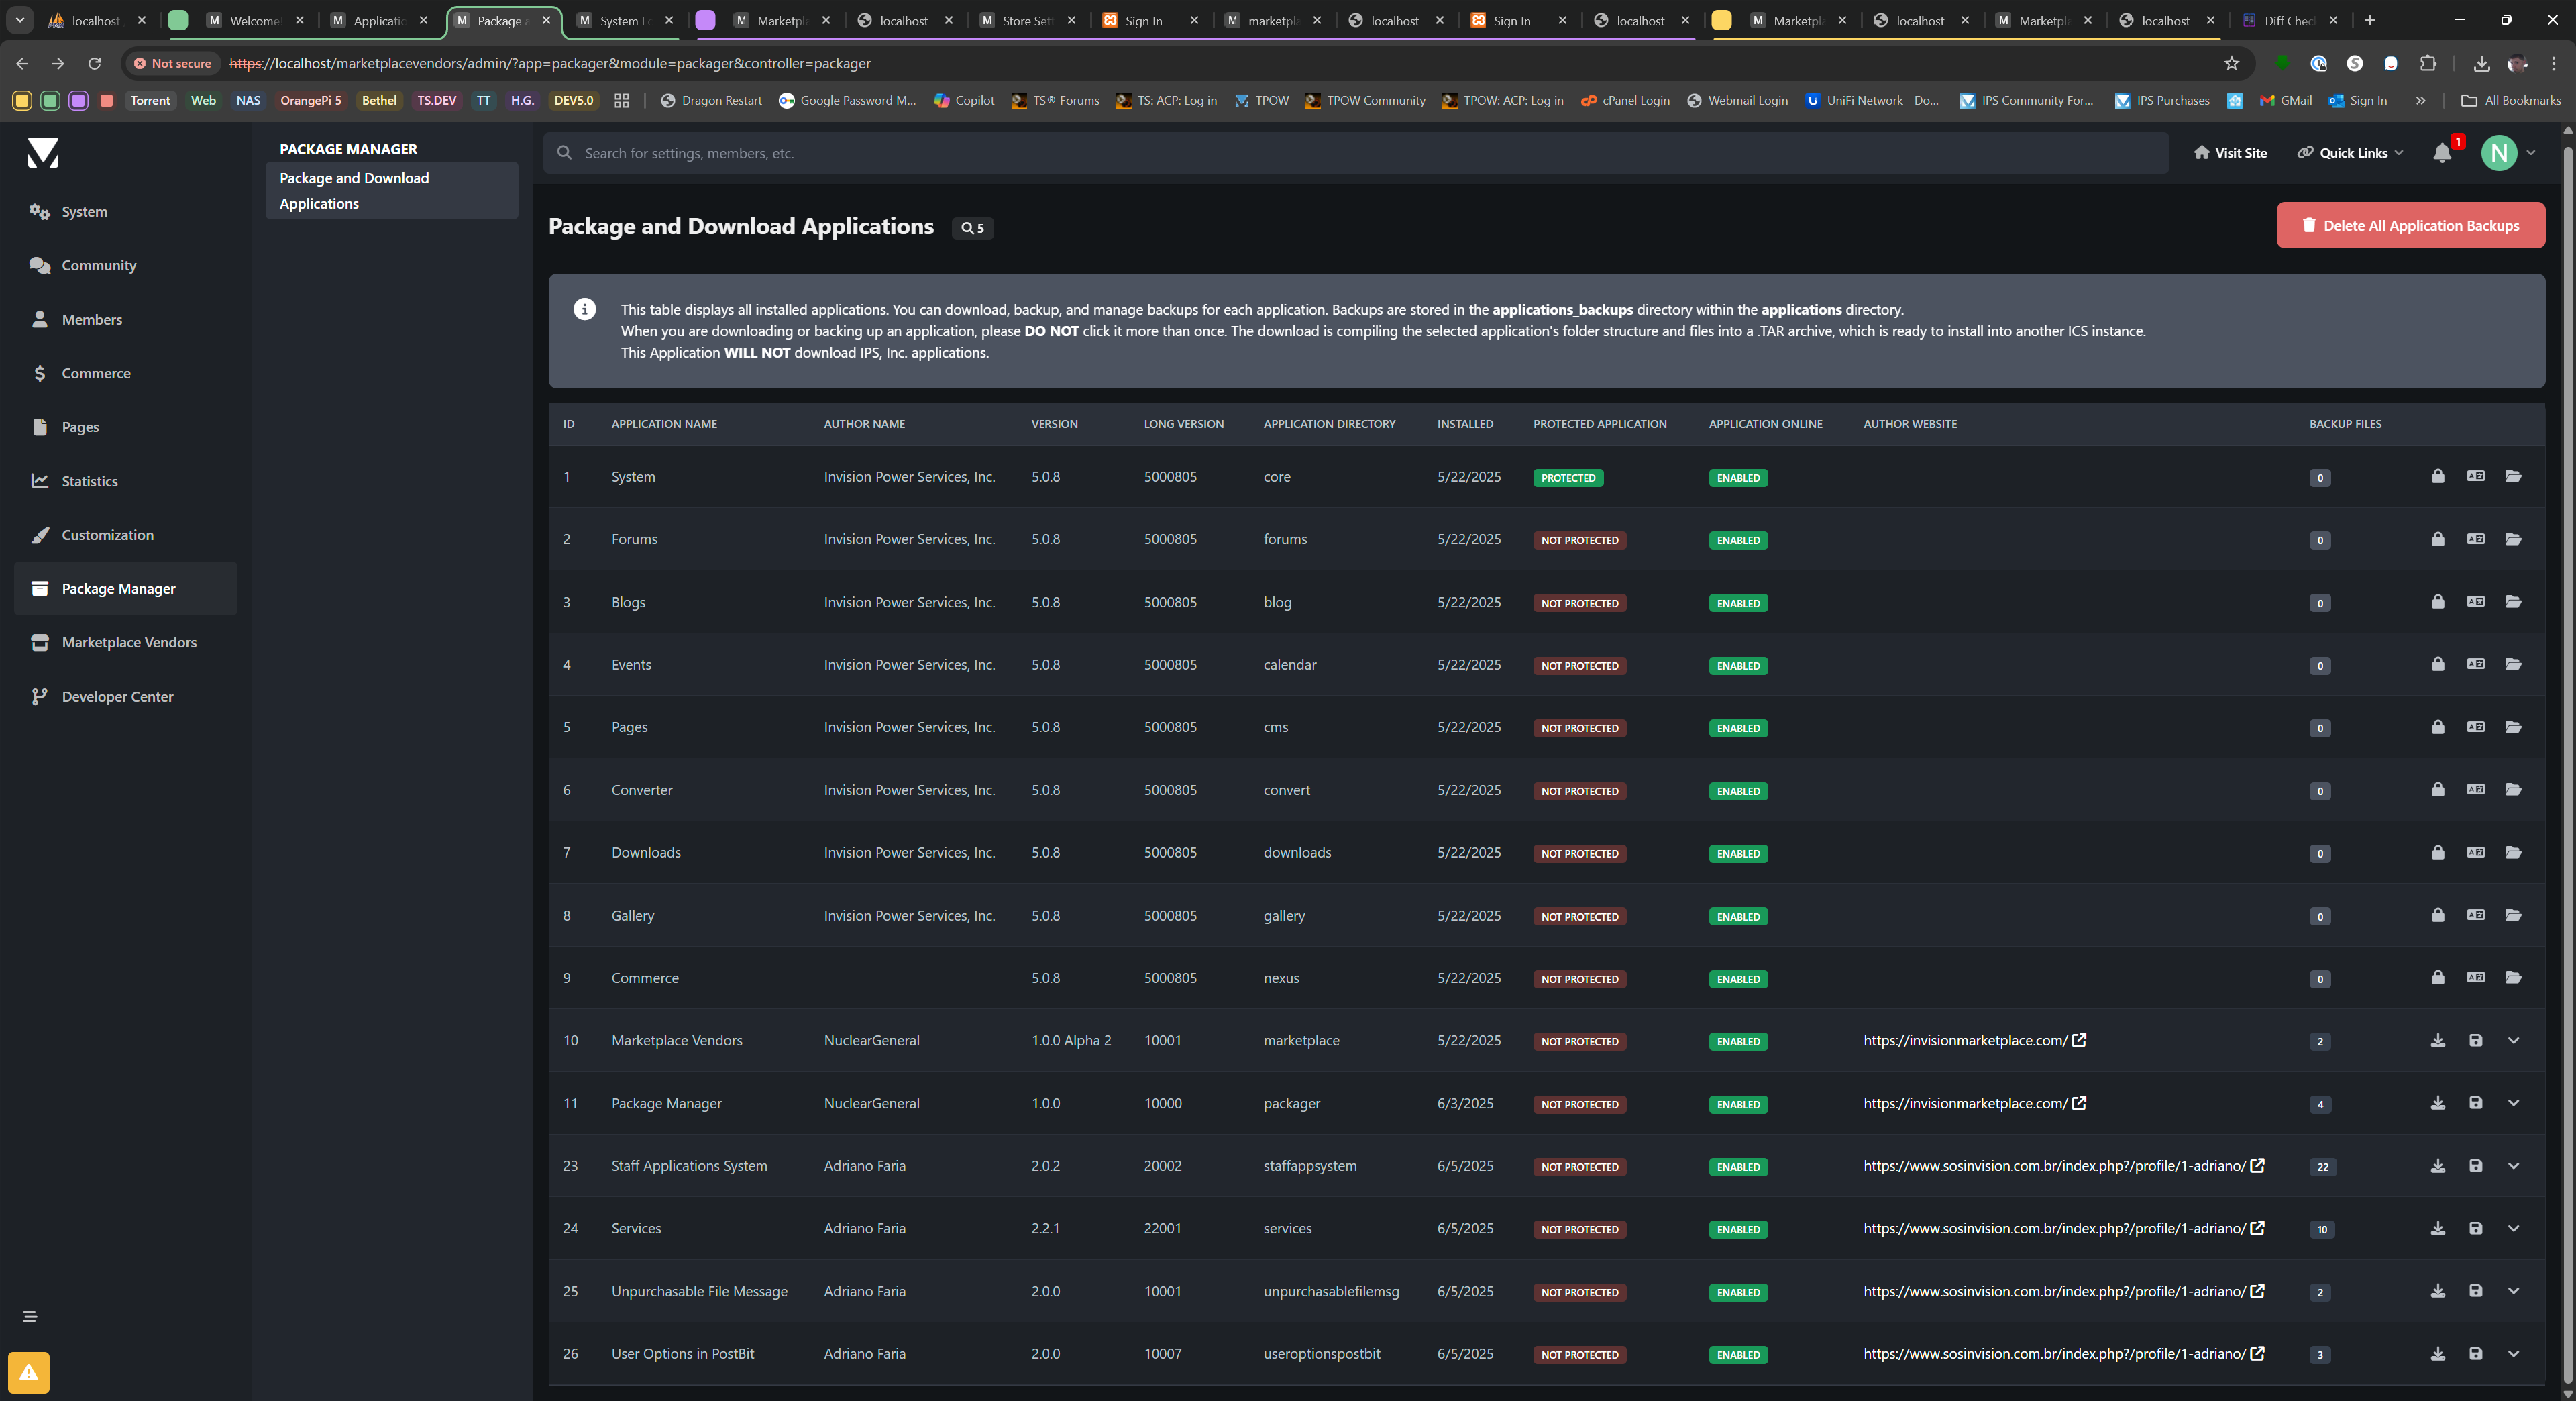This screenshot has height=1401, width=2576.
Task: Click save backup icon for Unpurchasable File Message
Action: pos(2476,1291)
